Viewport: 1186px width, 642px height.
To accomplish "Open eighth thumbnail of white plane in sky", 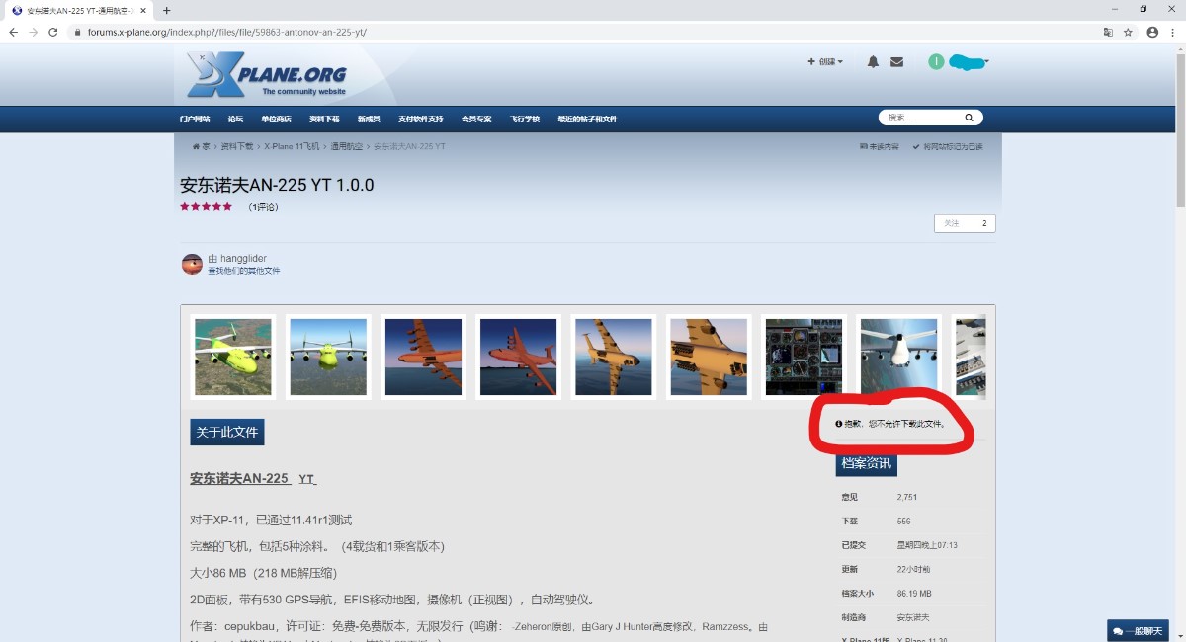I will click(898, 357).
